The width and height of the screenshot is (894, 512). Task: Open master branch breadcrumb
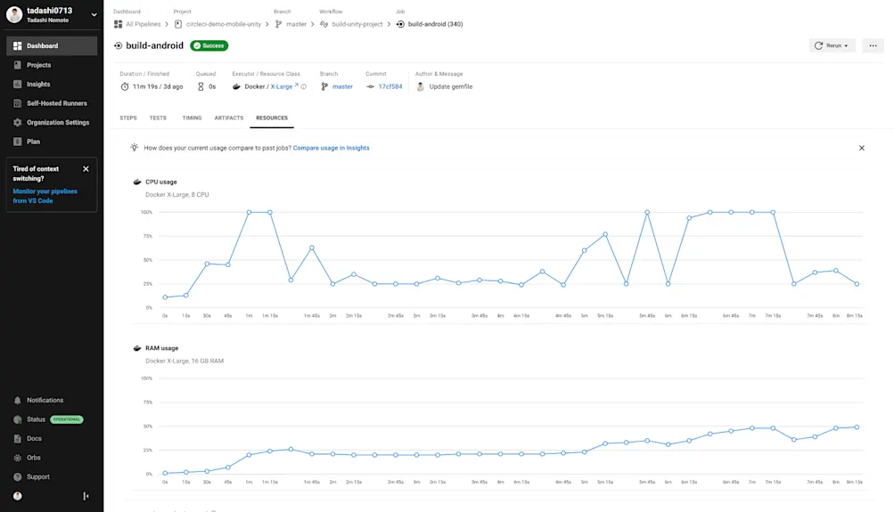tap(296, 24)
